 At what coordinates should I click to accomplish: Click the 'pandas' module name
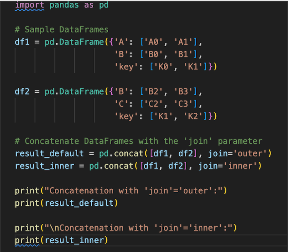(64, 6)
